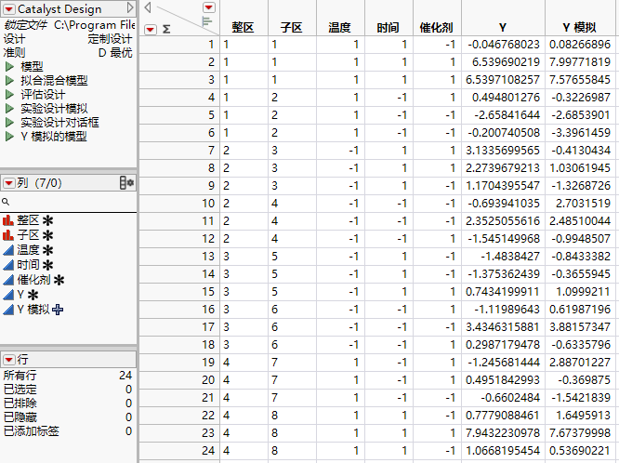
Task: Select the Y continuous column icon
Action: 8,295
